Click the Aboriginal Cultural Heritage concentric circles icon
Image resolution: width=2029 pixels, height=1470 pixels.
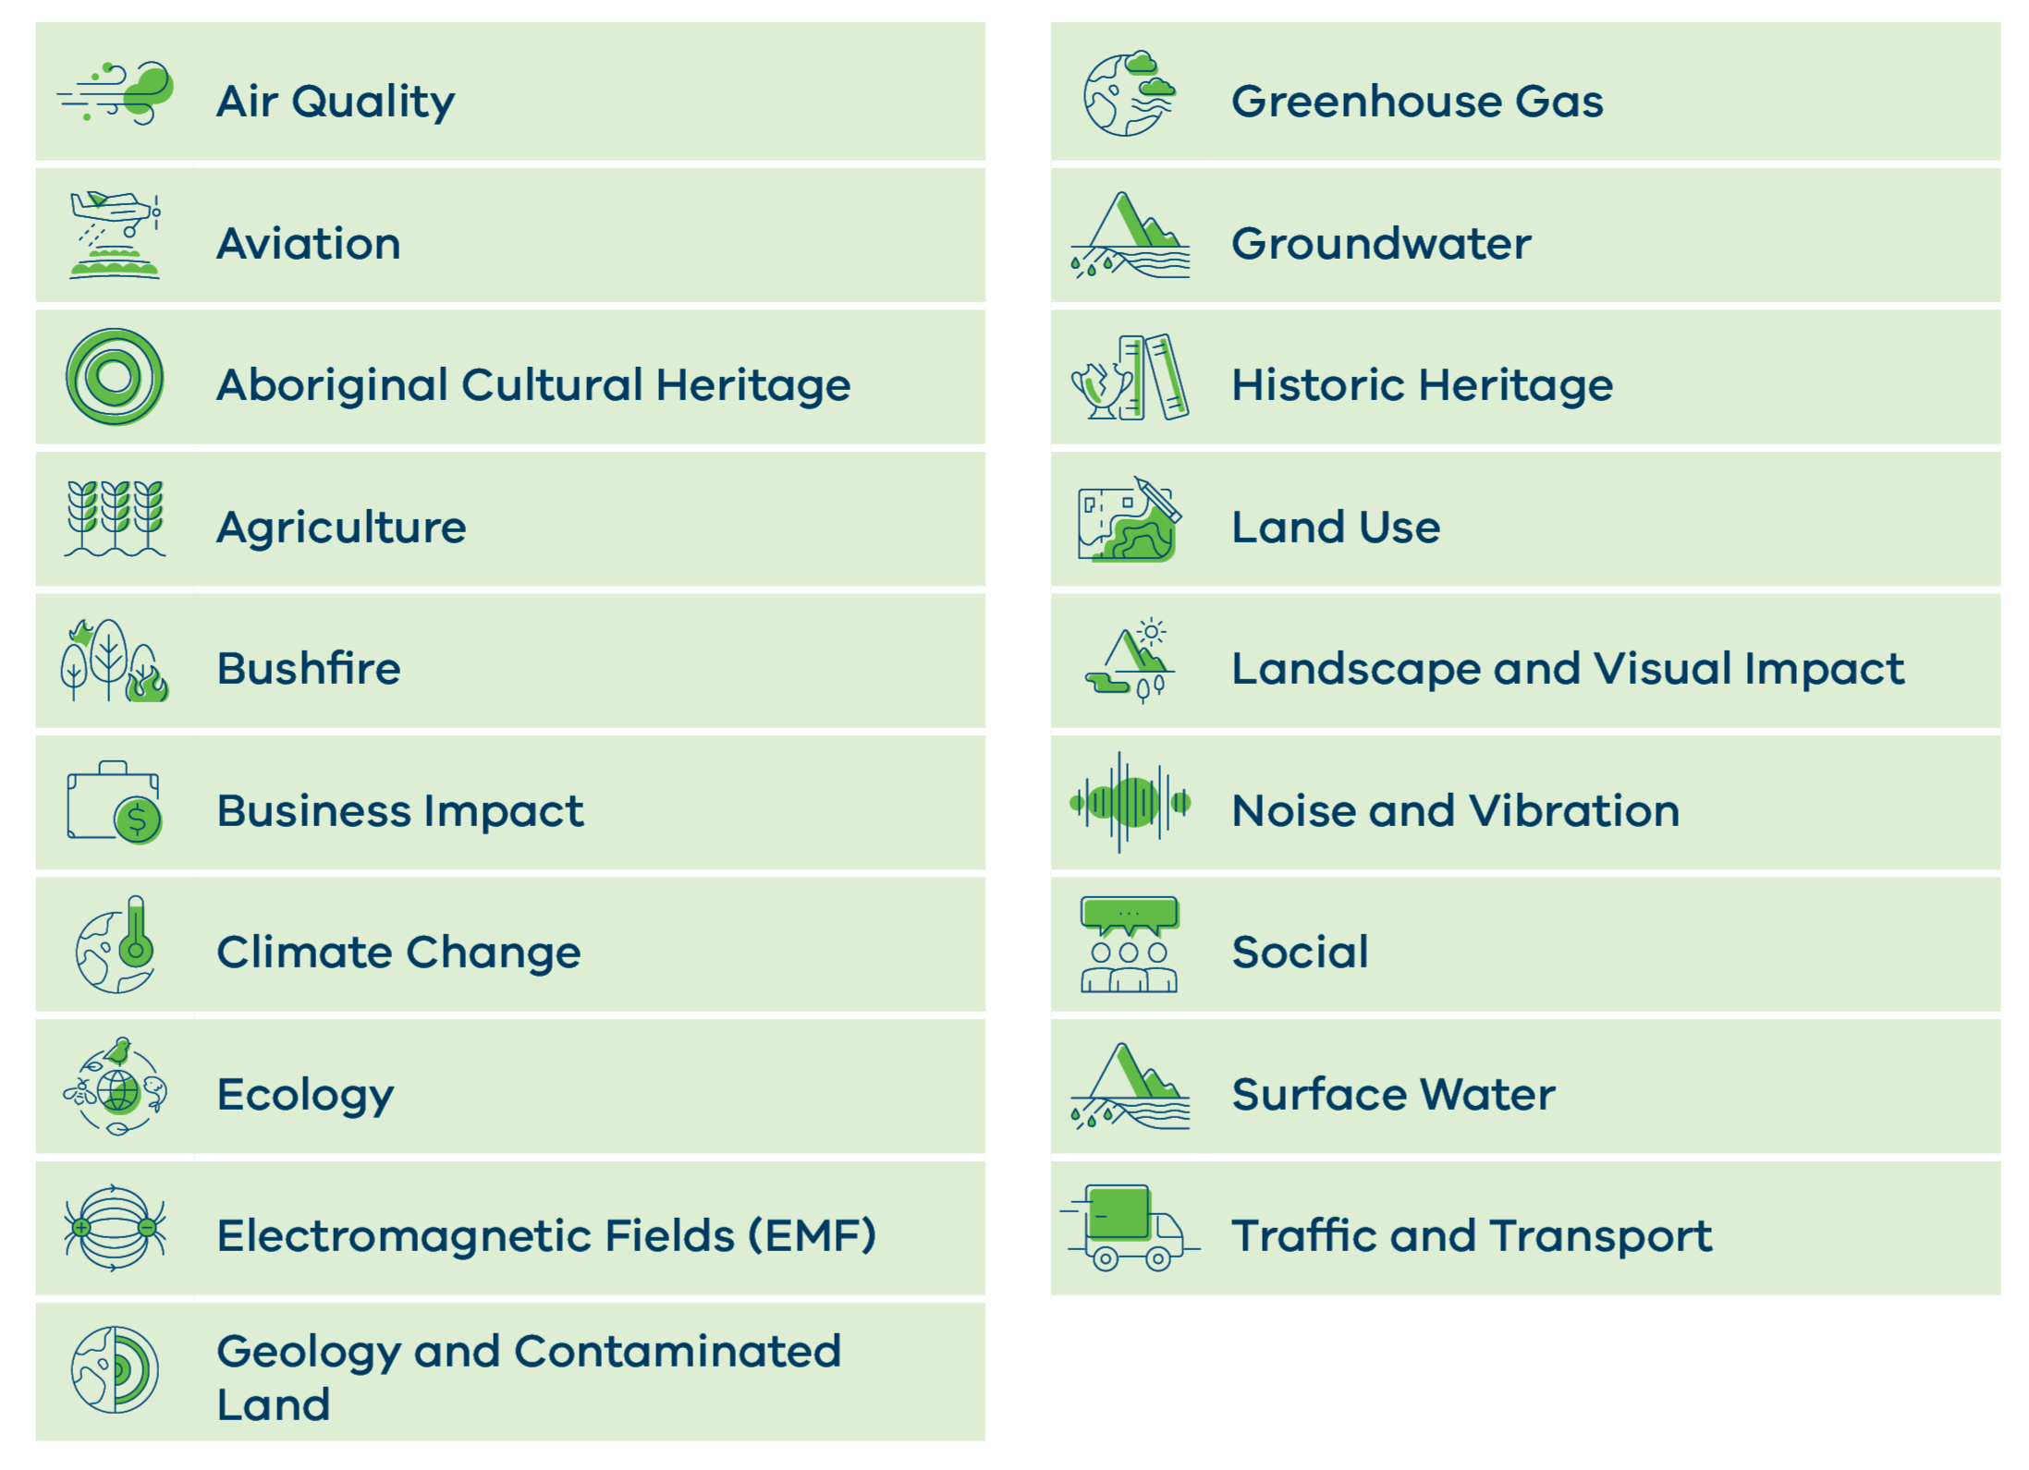(115, 377)
